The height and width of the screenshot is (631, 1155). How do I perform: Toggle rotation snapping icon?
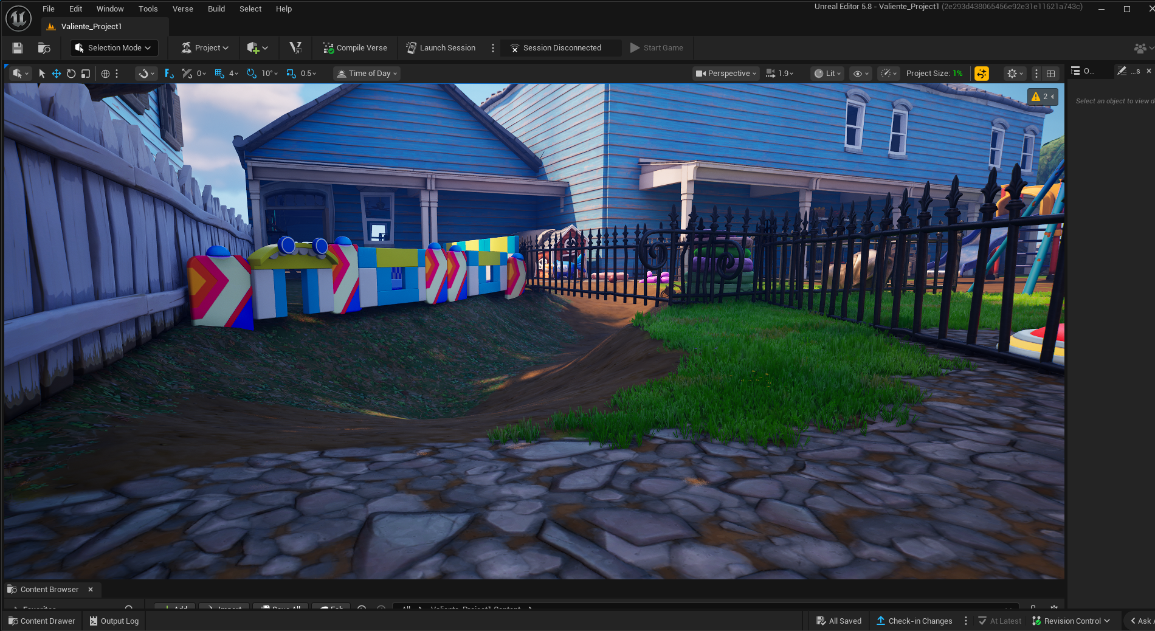[252, 74]
